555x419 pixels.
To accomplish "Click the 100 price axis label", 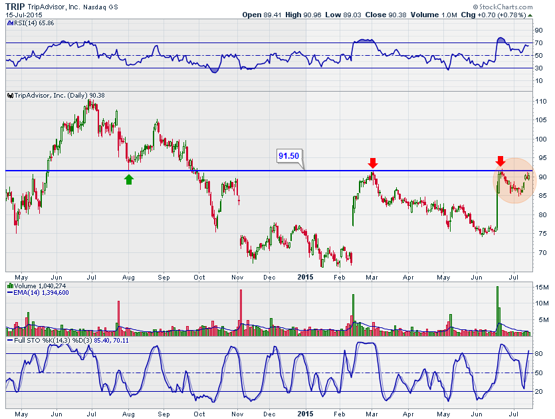I will 540,139.
